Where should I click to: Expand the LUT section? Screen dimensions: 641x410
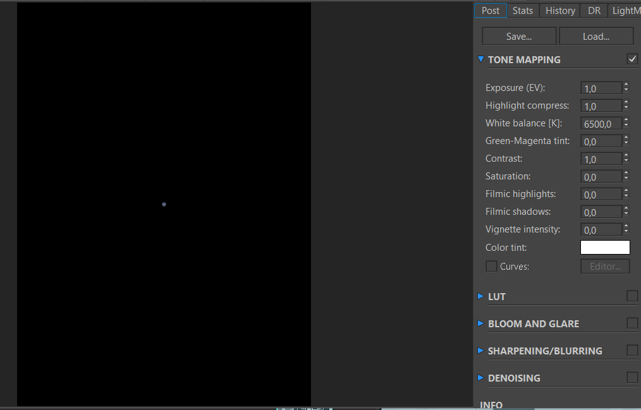tap(480, 296)
